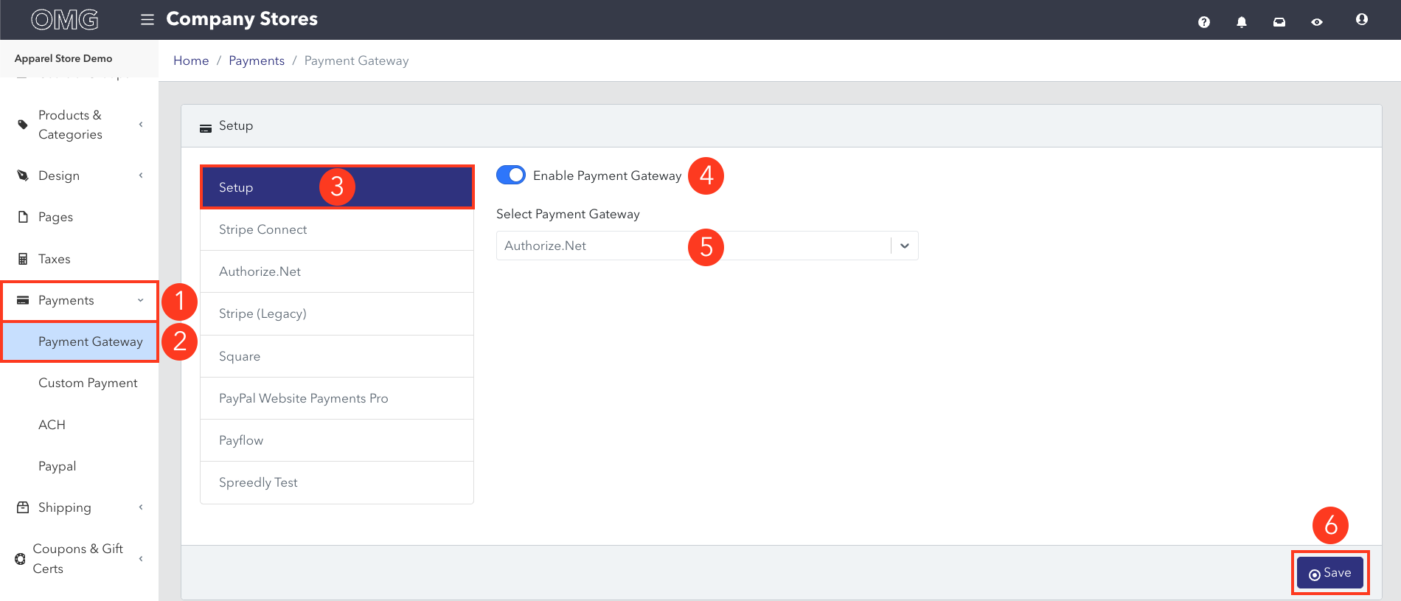Click the Save button
The height and width of the screenshot is (601, 1401).
pyautogui.click(x=1330, y=573)
